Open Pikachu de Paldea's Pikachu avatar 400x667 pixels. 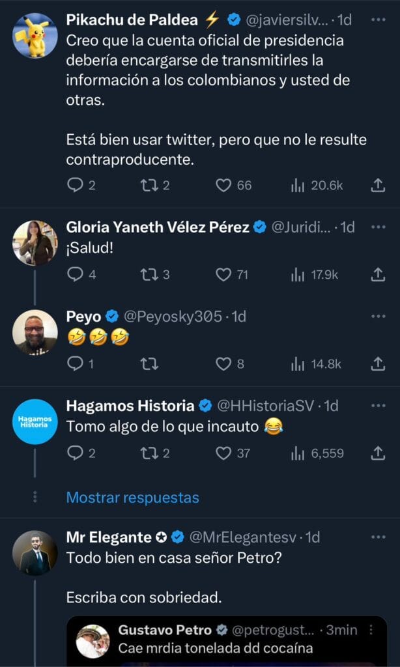coord(35,35)
